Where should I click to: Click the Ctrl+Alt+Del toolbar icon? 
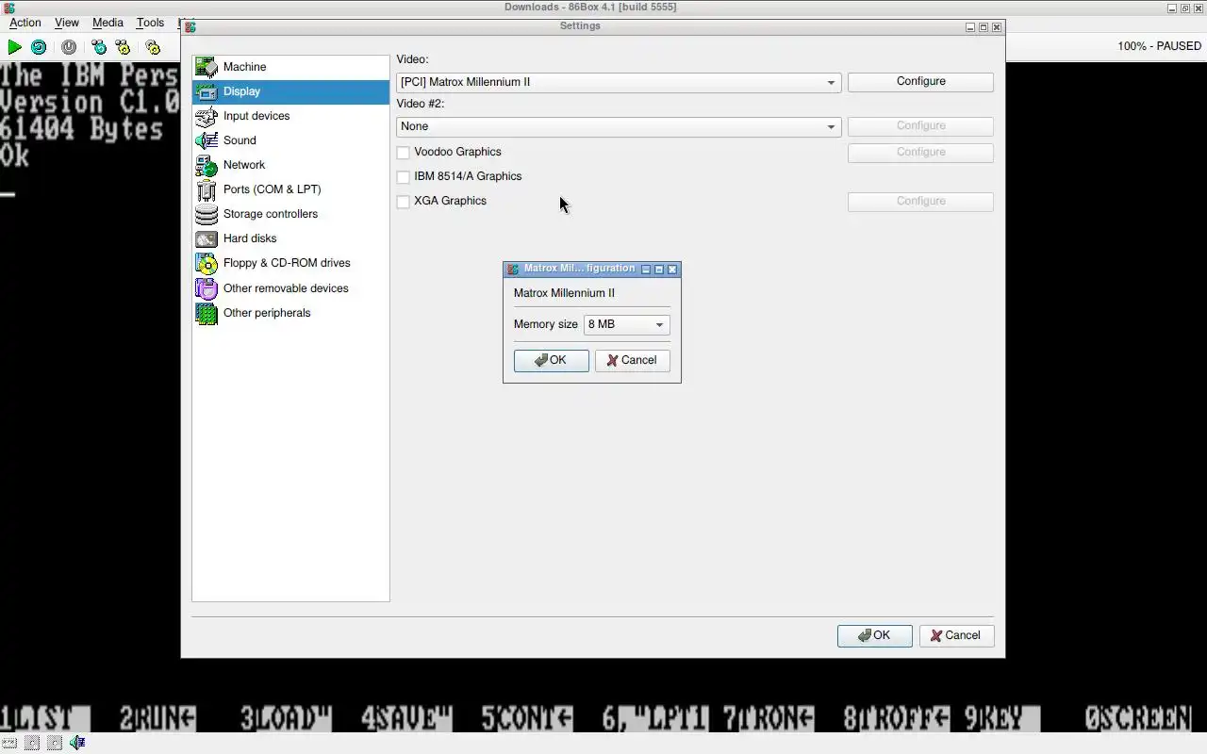(99, 47)
